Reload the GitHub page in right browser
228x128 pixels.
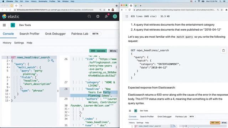(130, 10)
